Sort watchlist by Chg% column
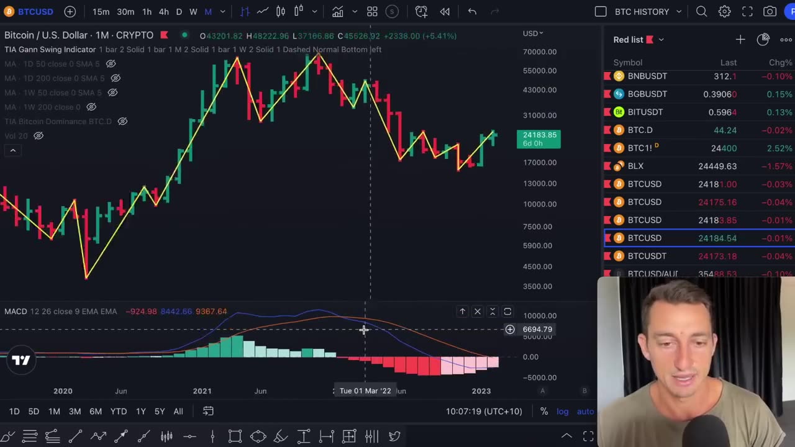 coord(780,62)
